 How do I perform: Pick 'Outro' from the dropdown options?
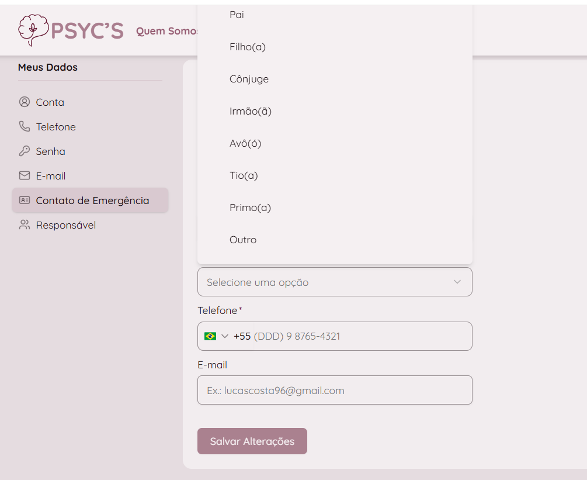(x=243, y=240)
